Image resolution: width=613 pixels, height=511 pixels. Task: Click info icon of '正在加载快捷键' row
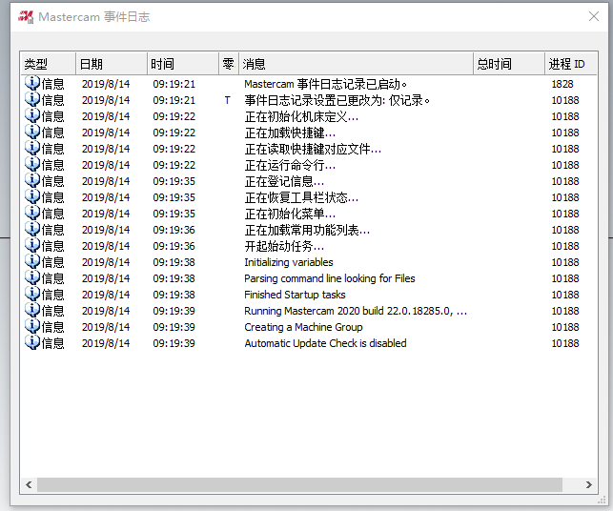pyautogui.click(x=32, y=133)
